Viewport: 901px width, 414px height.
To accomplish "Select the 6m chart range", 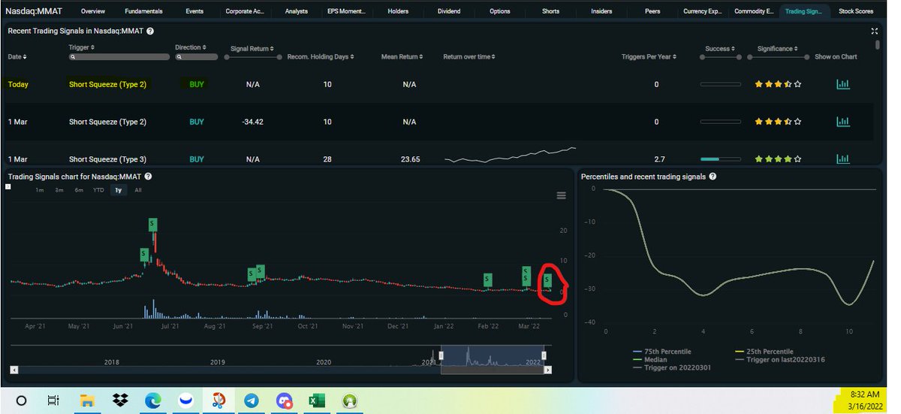I will coord(79,190).
